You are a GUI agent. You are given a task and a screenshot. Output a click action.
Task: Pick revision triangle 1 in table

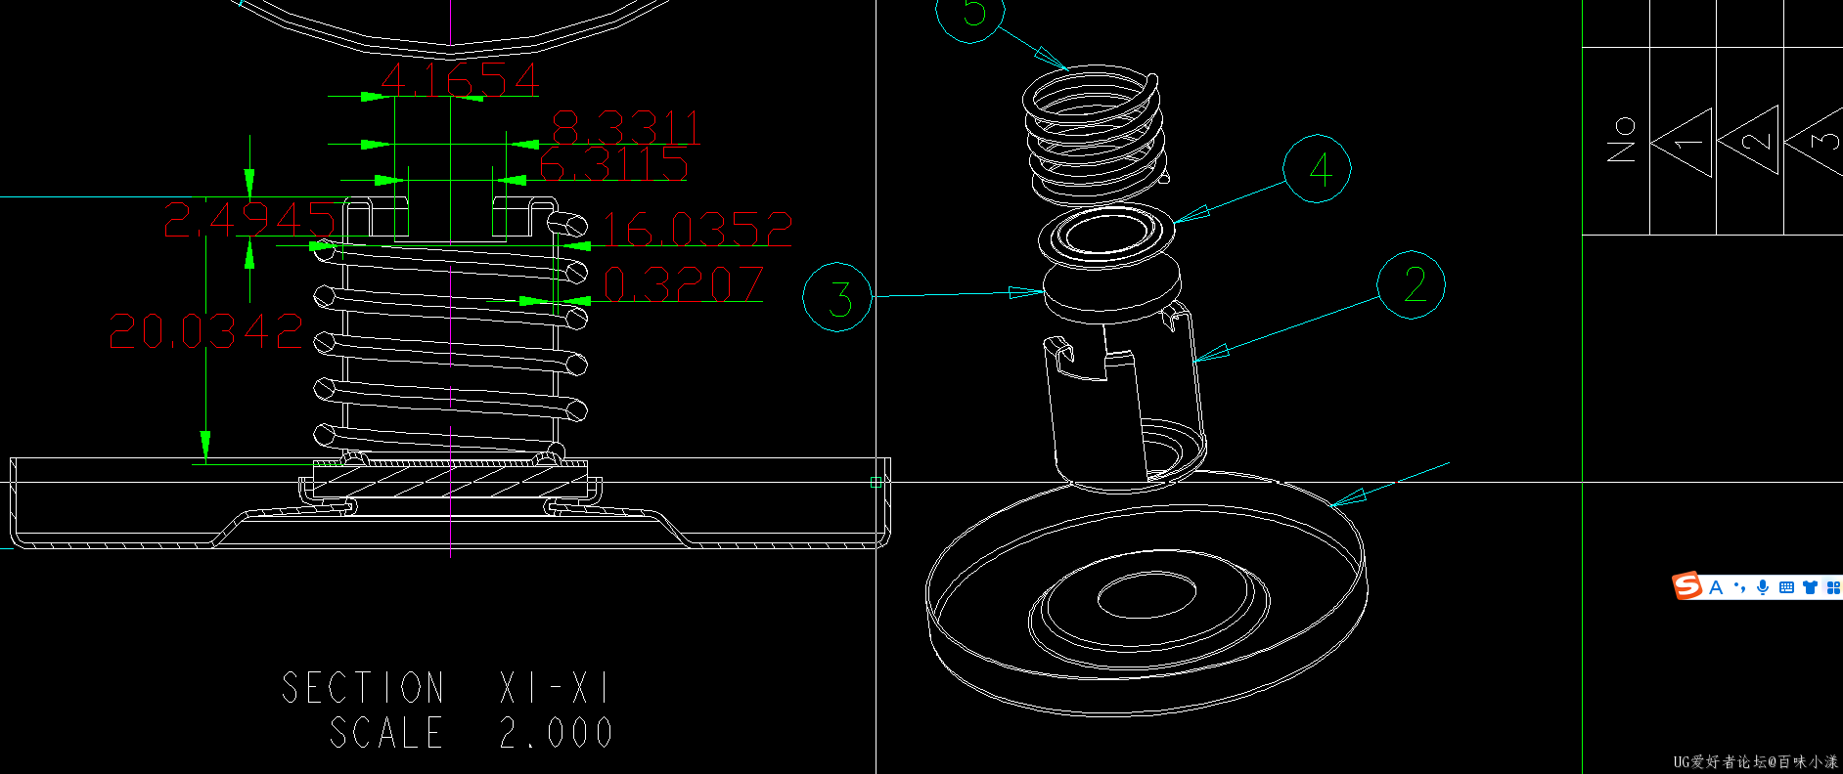1683,142
